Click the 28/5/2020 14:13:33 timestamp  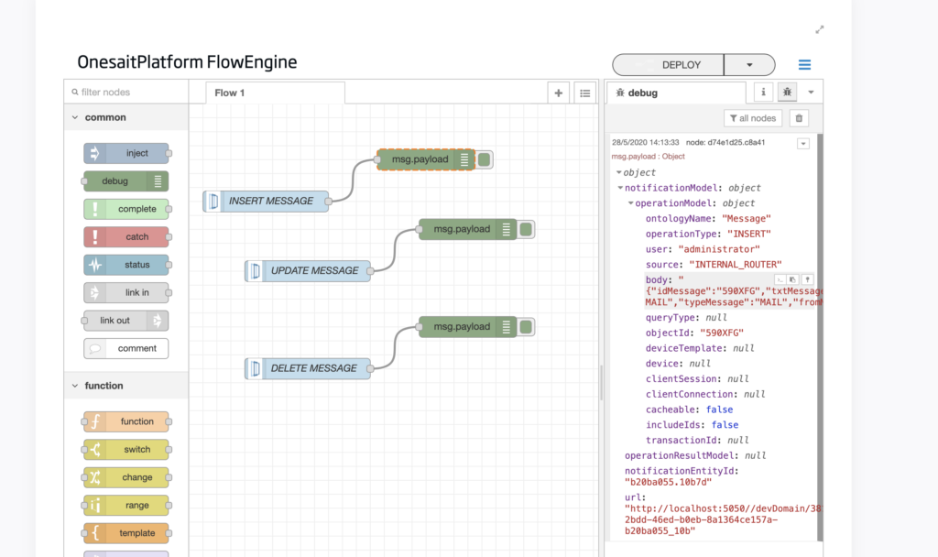[x=646, y=142]
